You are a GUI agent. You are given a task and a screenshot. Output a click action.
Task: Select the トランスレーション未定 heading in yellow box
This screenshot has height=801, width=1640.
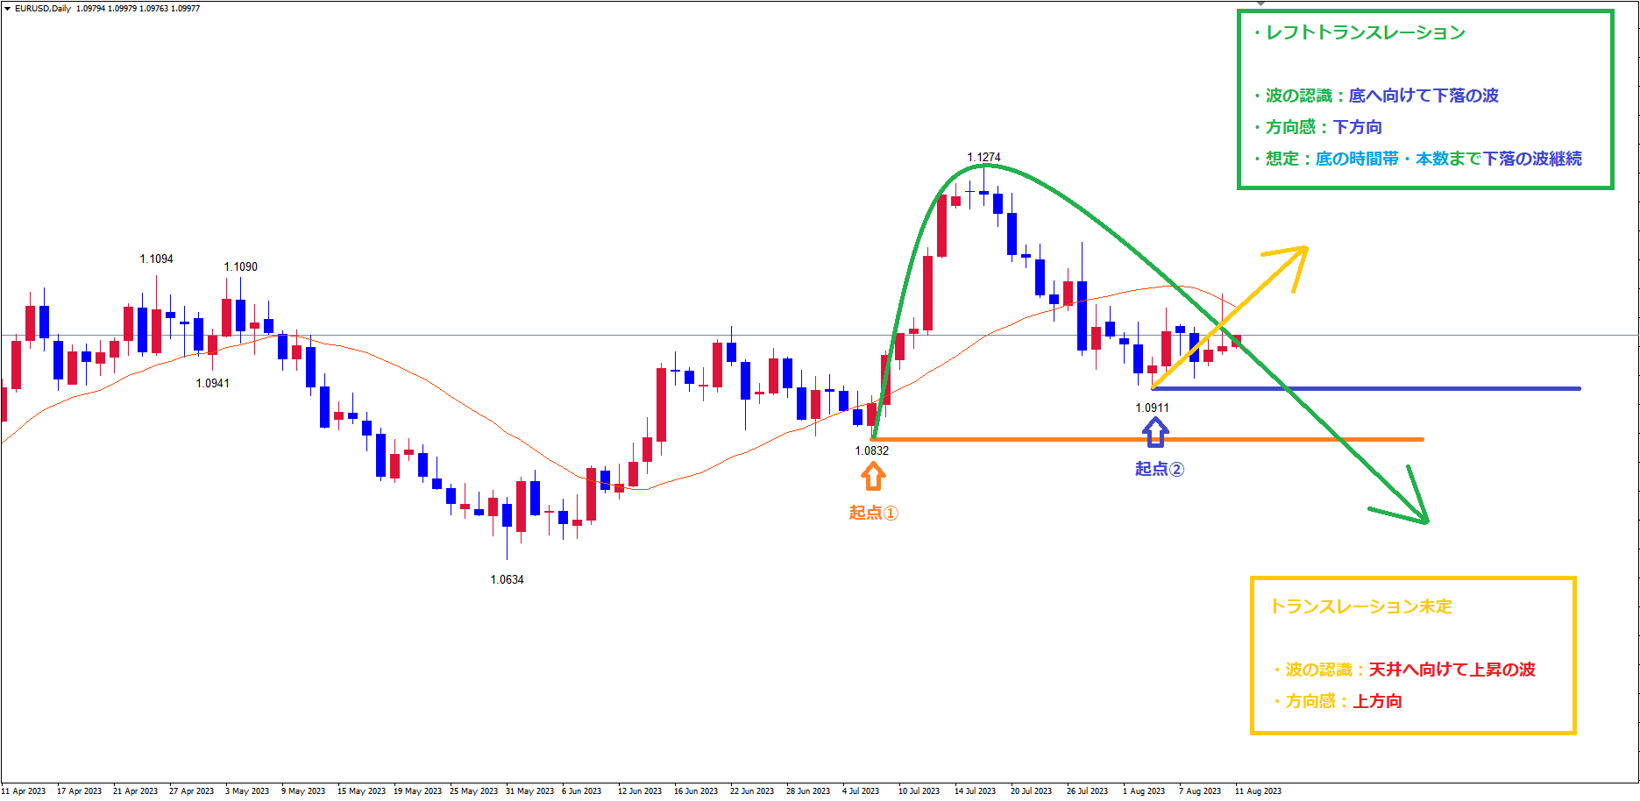[x=1360, y=606]
